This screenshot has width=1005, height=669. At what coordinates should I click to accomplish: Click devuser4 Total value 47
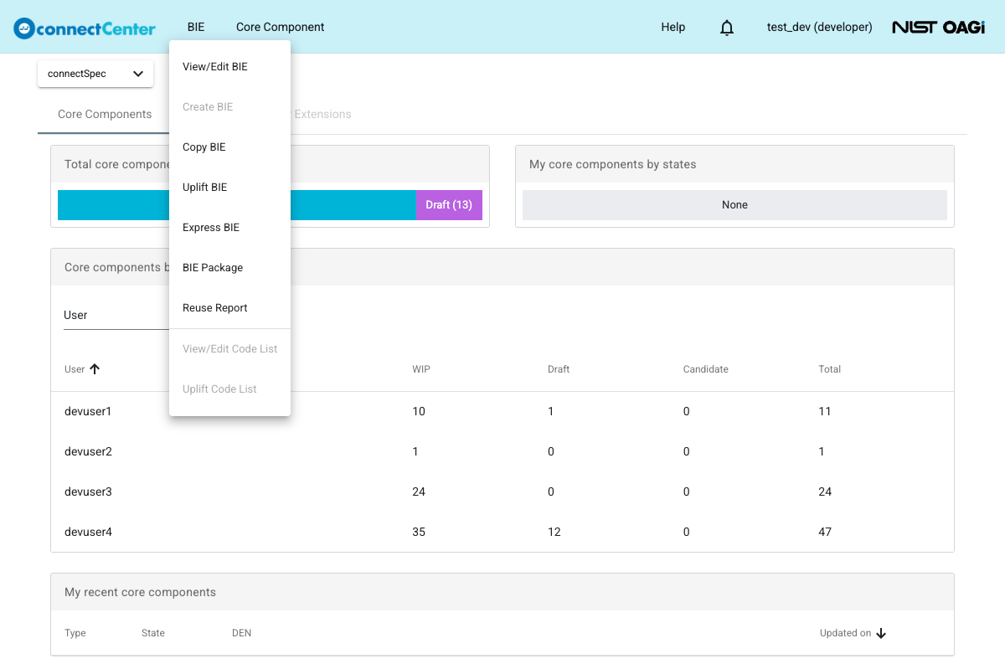[x=825, y=532]
